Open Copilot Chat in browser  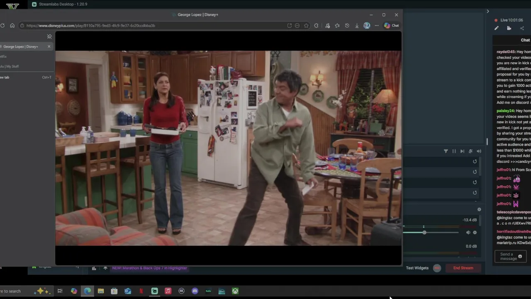click(391, 25)
